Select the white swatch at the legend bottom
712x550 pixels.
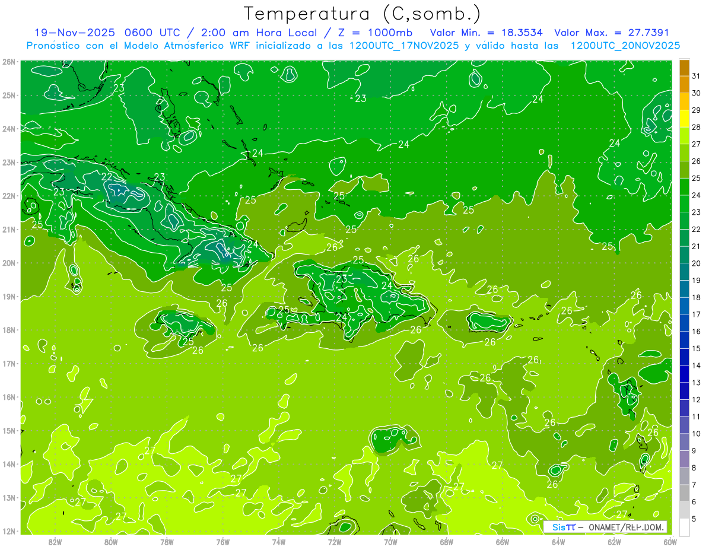pos(684,527)
